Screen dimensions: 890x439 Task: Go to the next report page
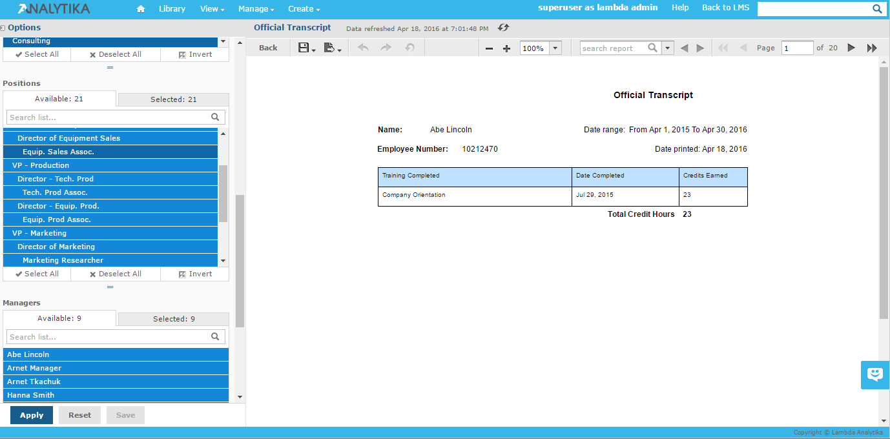(x=851, y=48)
